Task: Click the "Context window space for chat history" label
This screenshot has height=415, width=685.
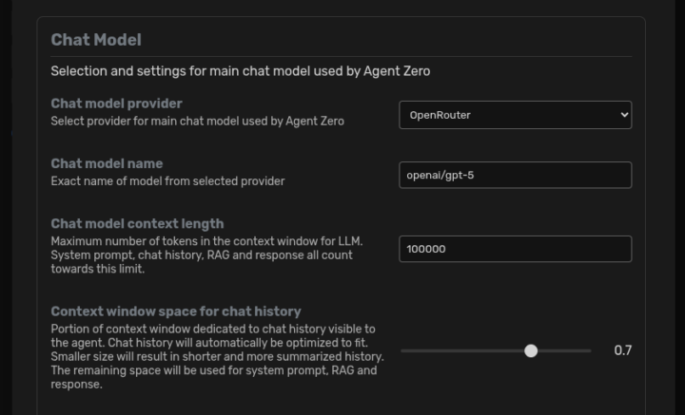Action: tap(176, 311)
